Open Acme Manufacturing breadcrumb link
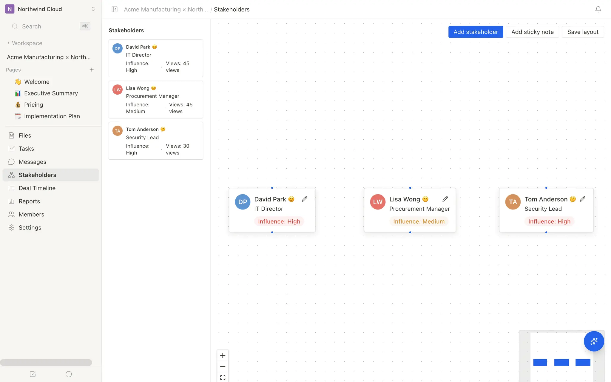Screen dimensions: 611x382 tap(166, 9)
